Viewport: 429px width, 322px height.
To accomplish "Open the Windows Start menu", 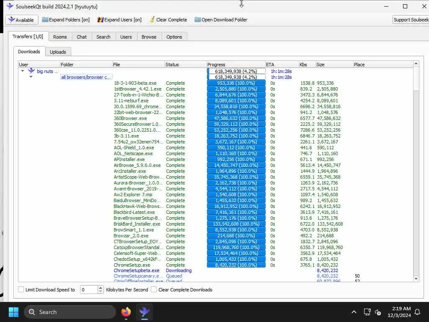I will pyautogui.click(x=13, y=312).
